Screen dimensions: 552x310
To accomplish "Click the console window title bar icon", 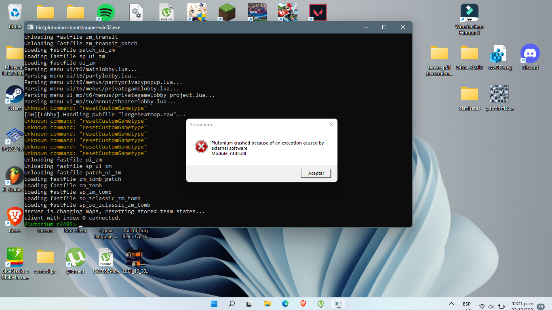I will (x=30, y=27).
